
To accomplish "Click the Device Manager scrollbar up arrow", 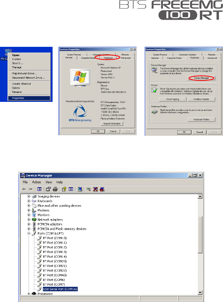I will 200,197.
